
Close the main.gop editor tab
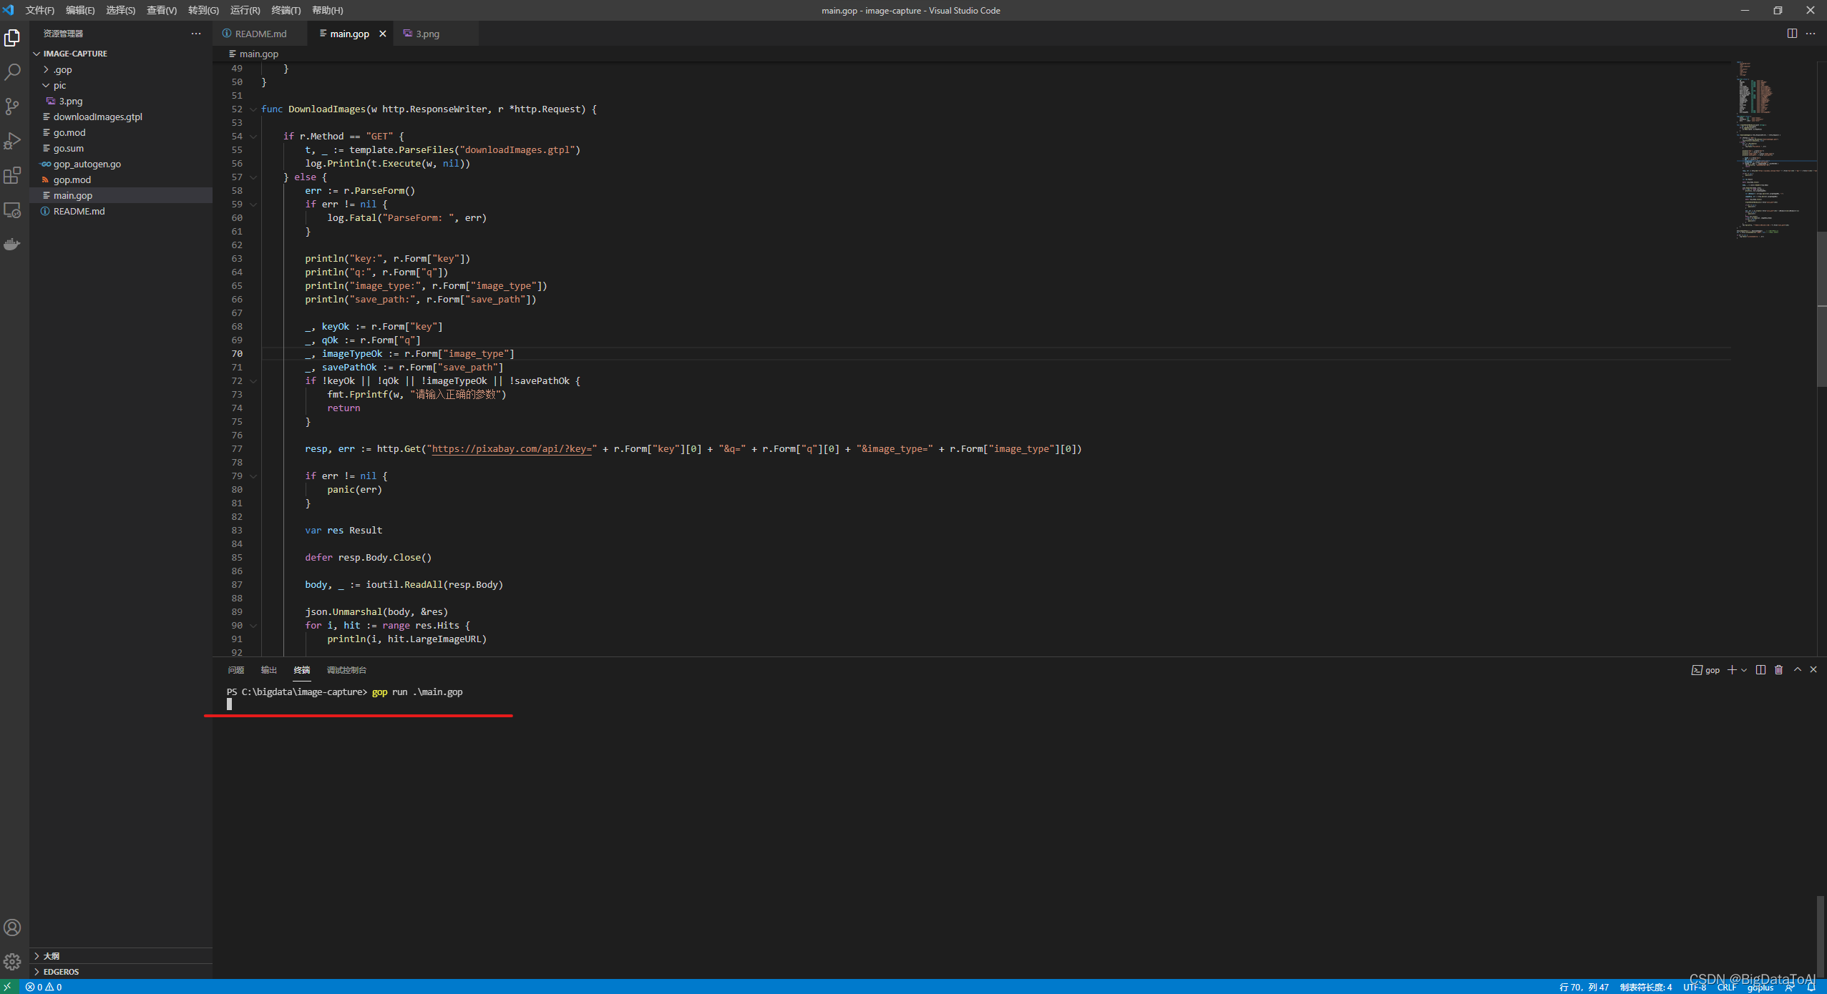click(x=383, y=34)
